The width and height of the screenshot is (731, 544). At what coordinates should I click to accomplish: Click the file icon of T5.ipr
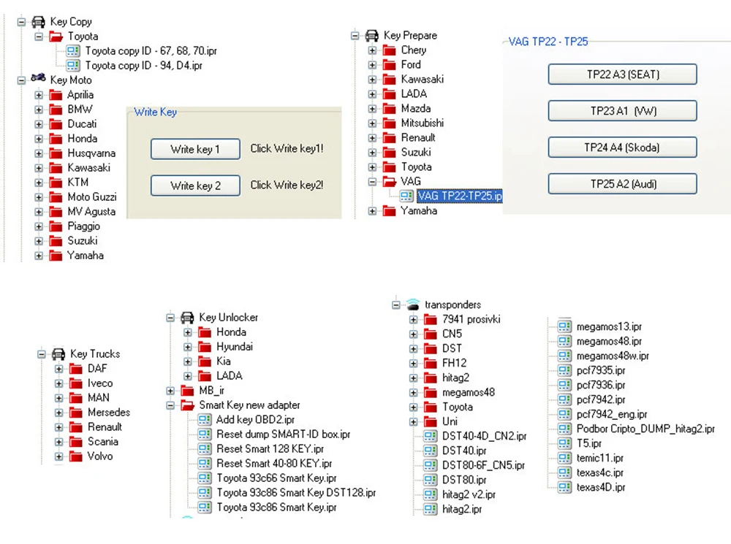click(564, 443)
